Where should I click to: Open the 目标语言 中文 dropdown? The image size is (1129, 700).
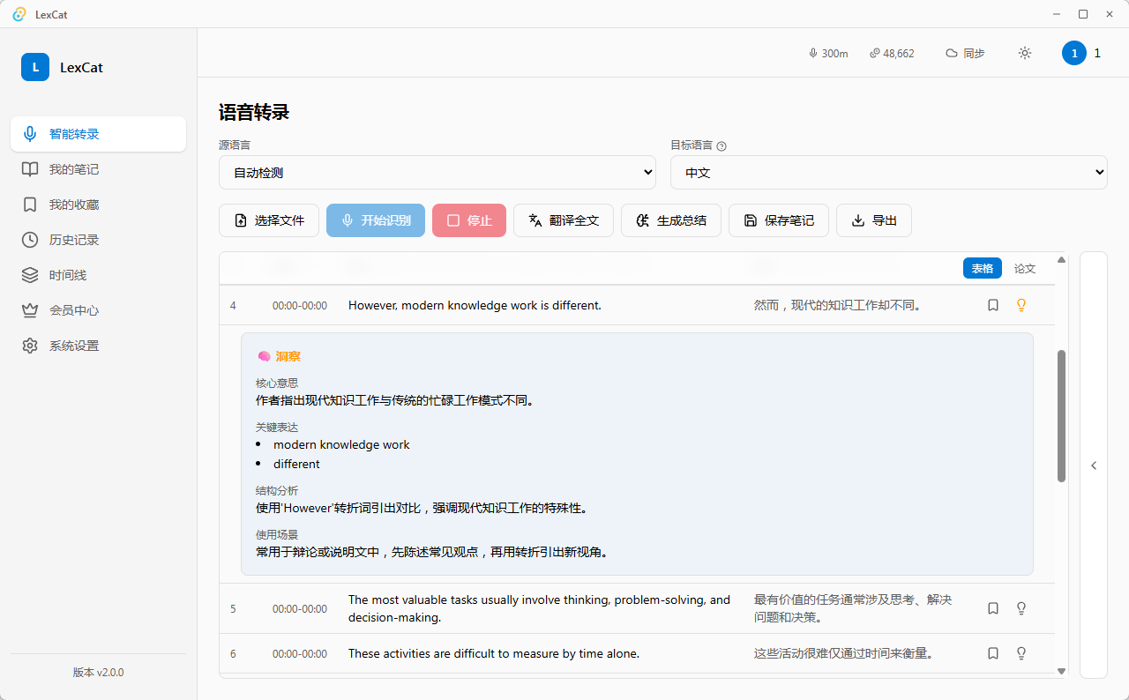pos(889,173)
